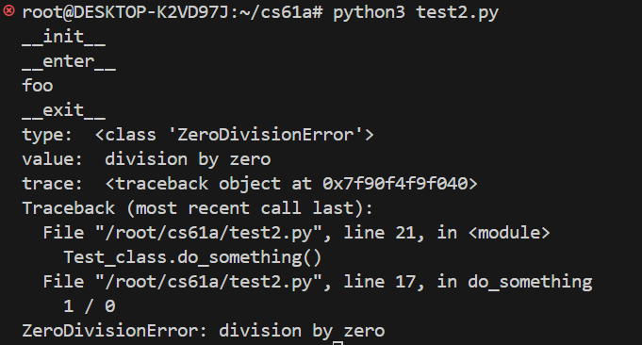642x345 pixels.
Task: Click the final ZeroDivisionError message line
Action: tap(204, 331)
